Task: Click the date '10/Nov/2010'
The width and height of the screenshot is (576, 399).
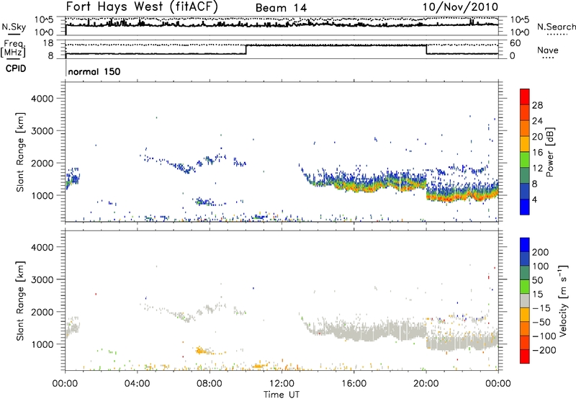Action: pyautogui.click(x=460, y=7)
